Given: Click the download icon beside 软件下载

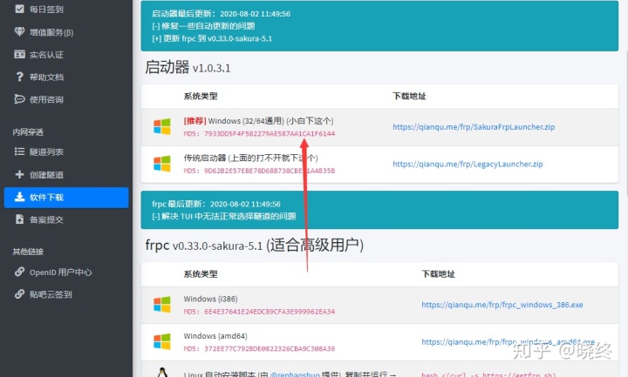Looking at the screenshot, I should [19, 197].
